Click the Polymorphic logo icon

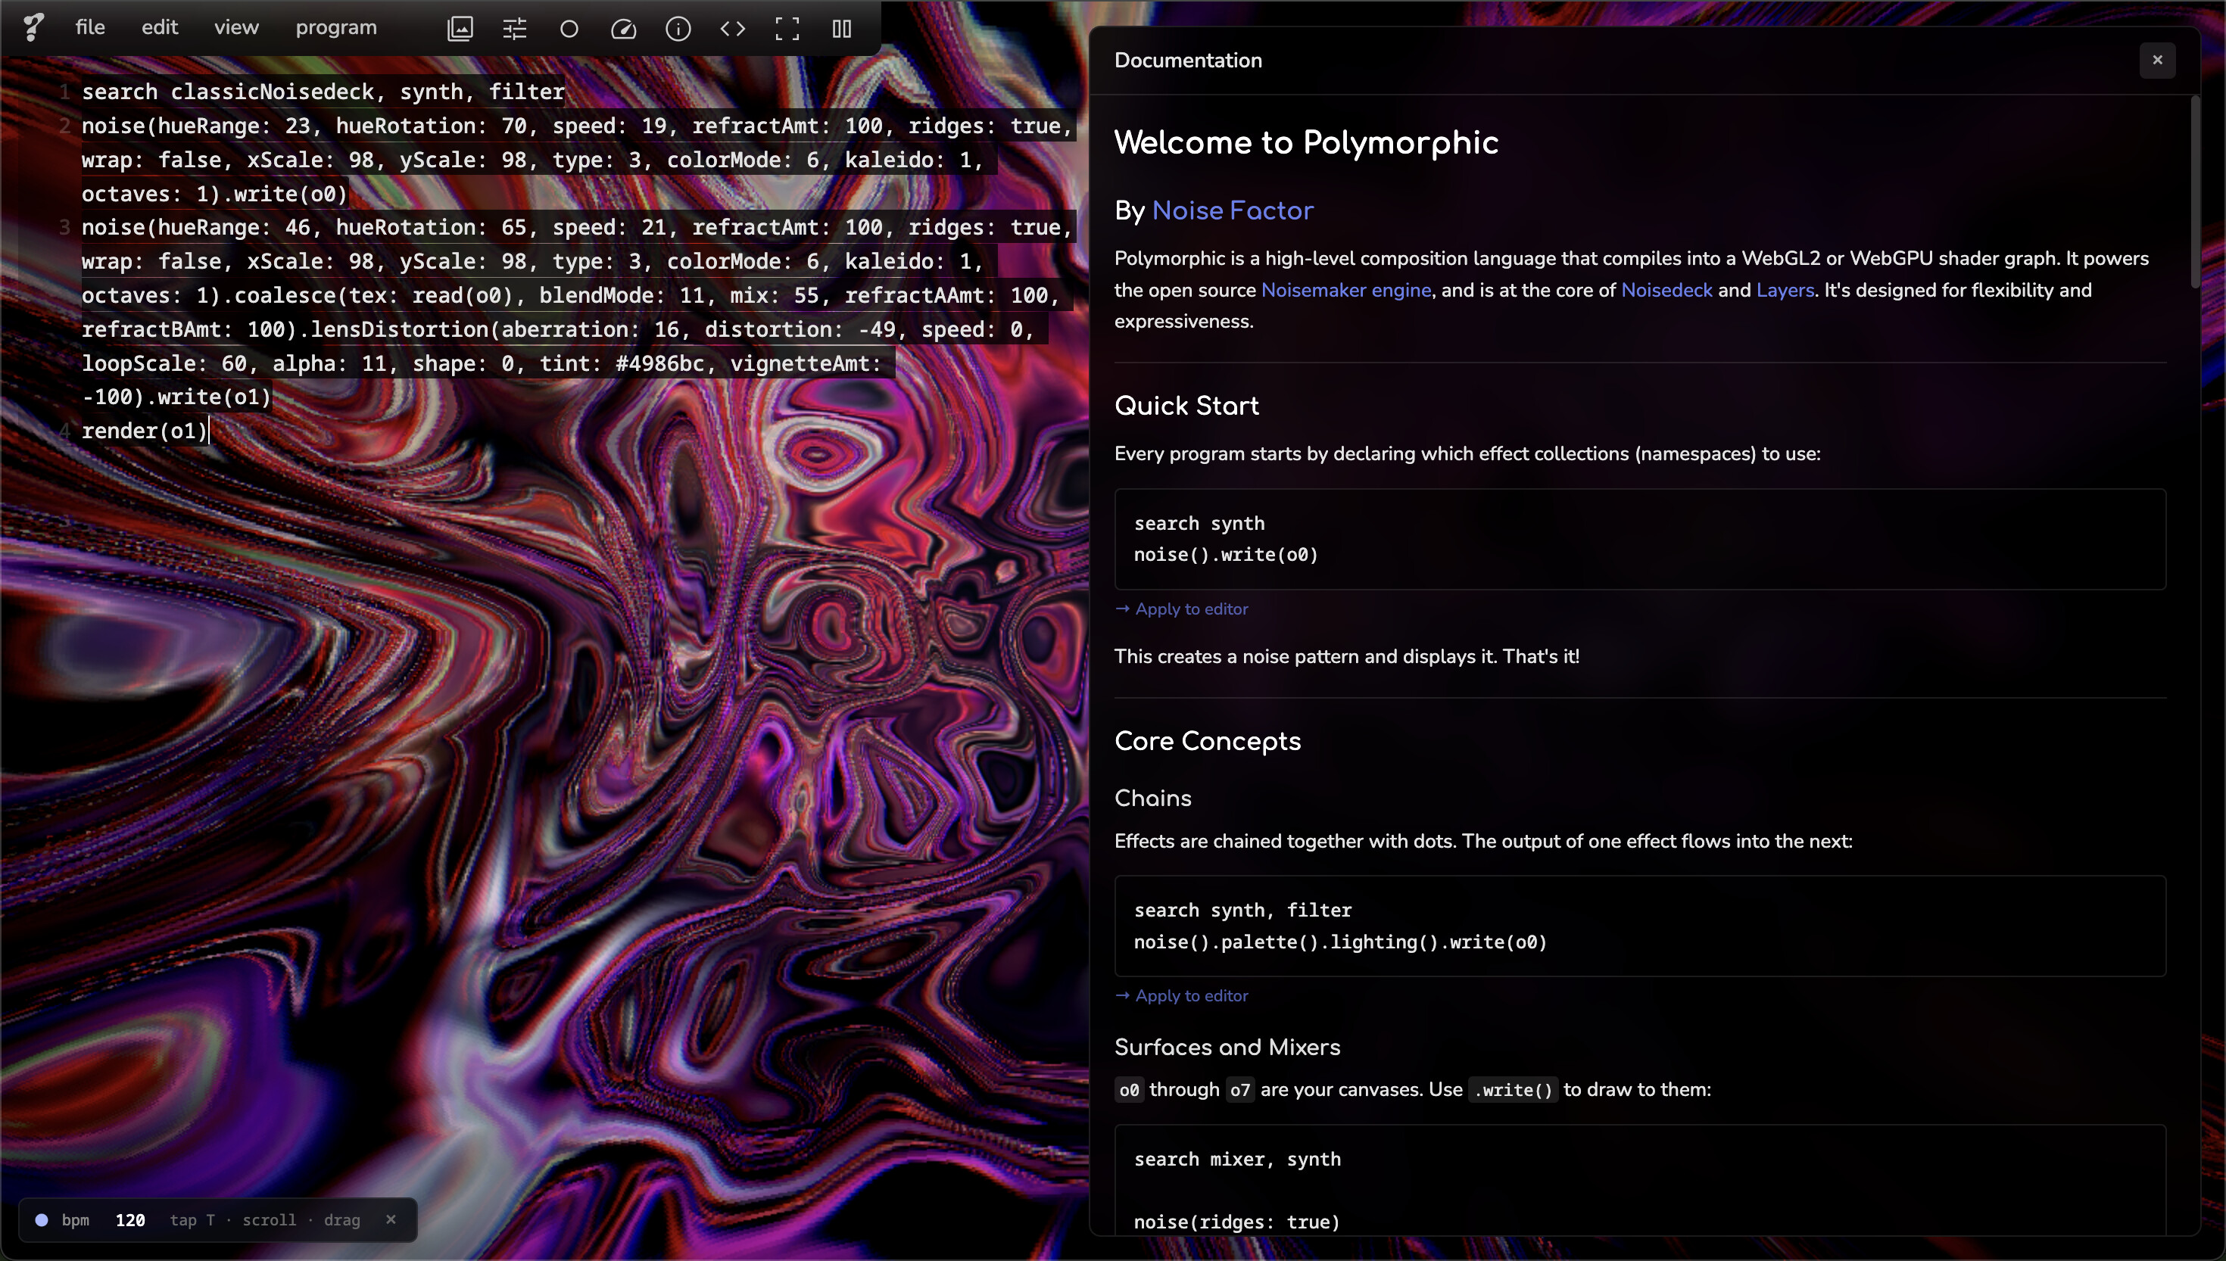point(33,26)
